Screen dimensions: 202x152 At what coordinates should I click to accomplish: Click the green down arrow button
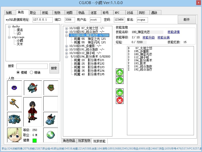click(120, 80)
